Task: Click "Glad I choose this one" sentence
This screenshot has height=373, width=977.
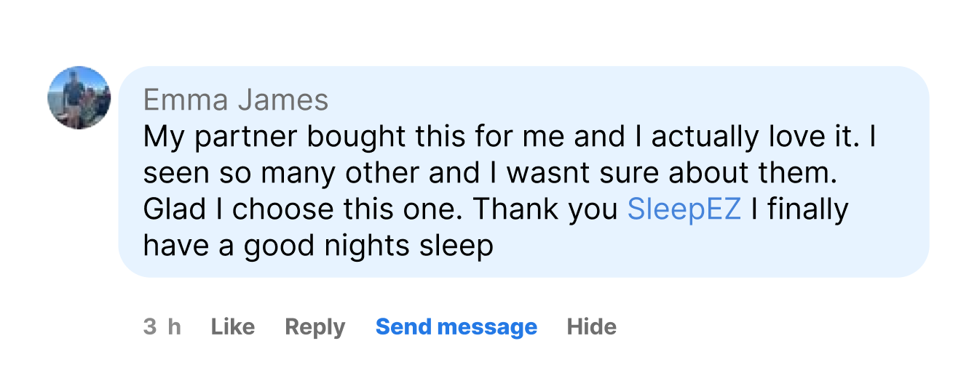Action: (304, 209)
